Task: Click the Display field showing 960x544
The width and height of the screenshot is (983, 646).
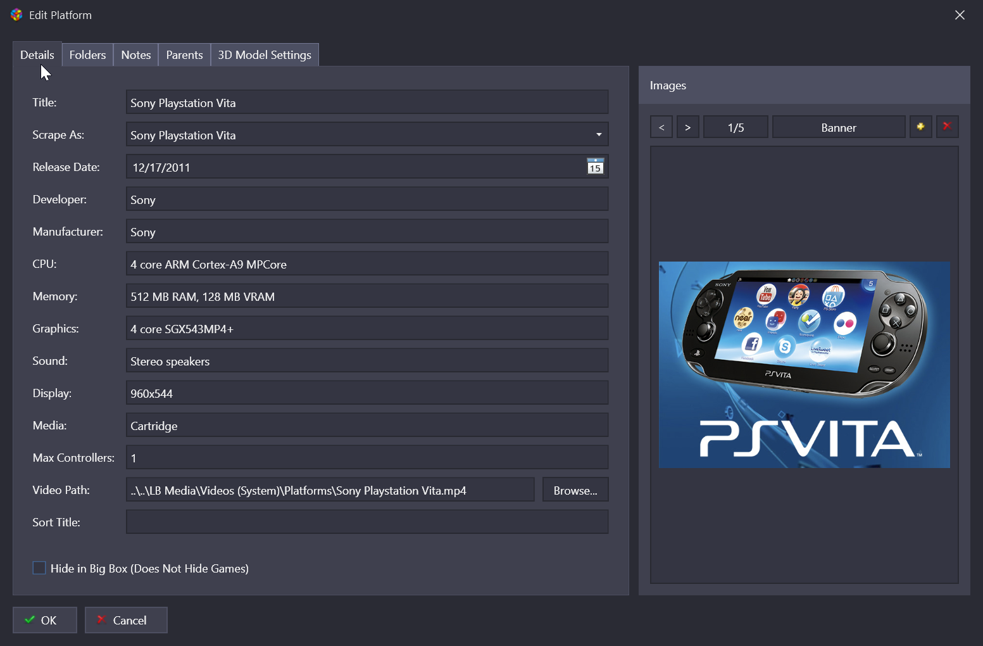Action: pyautogui.click(x=367, y=393)
